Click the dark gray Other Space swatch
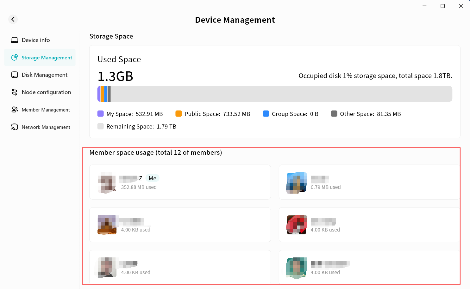The image size is (470, 289). 334,114
